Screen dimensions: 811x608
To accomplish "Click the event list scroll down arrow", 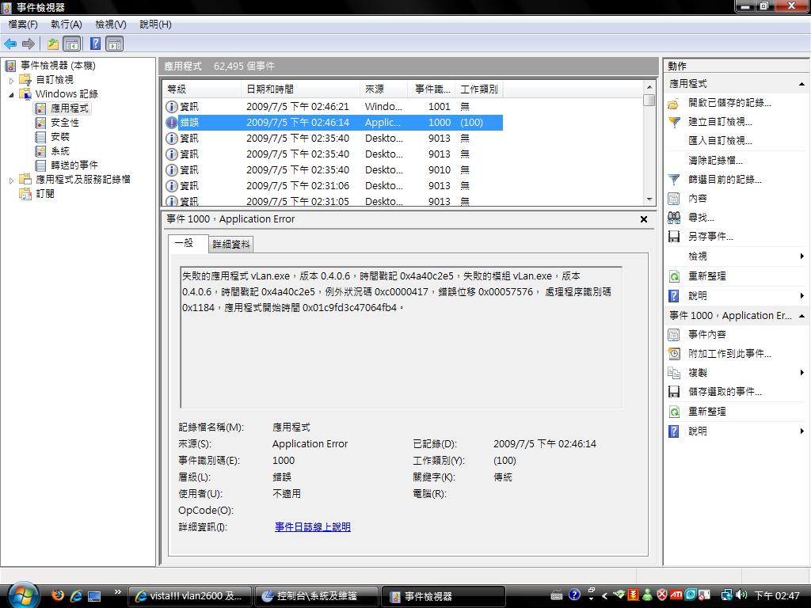I will 649,199.
